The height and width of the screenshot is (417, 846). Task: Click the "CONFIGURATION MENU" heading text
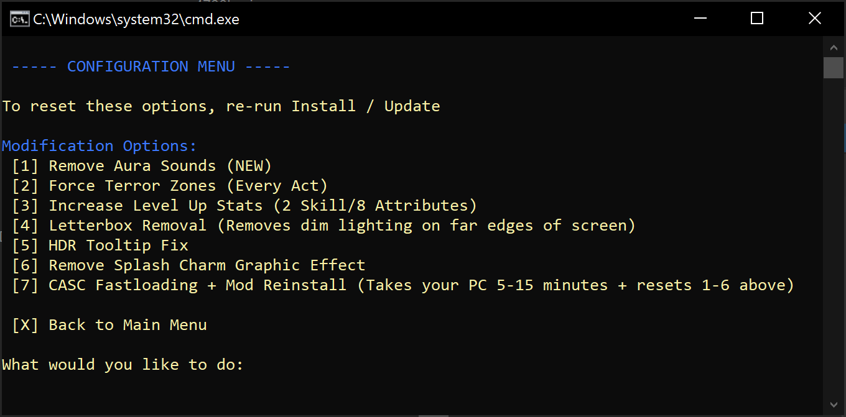click(151, 66)
